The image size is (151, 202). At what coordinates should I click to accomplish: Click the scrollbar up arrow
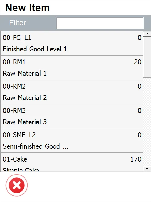(x=147, y=34)
